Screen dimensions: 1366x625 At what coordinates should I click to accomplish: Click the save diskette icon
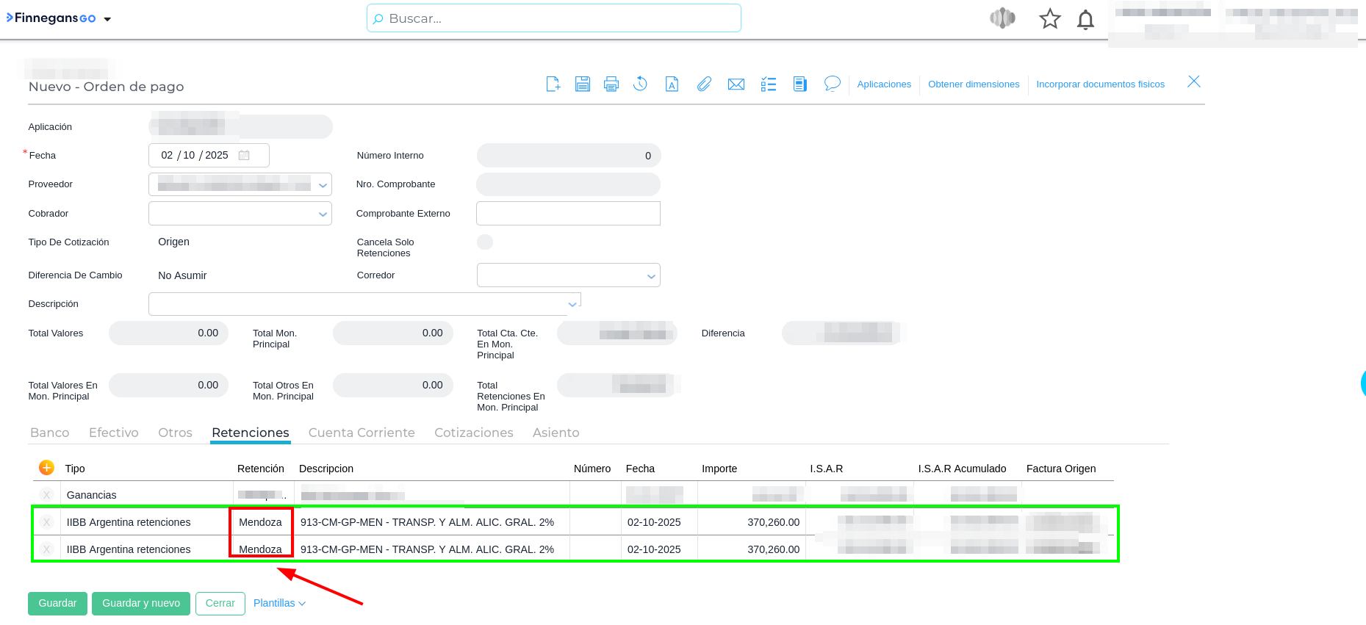pyautogui.click(x=583, y=84)
